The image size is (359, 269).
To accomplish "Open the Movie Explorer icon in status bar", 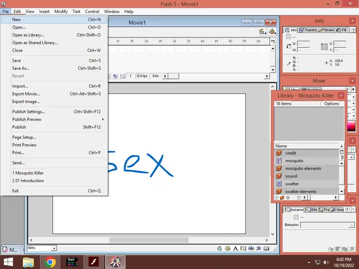I will (251, 248).
